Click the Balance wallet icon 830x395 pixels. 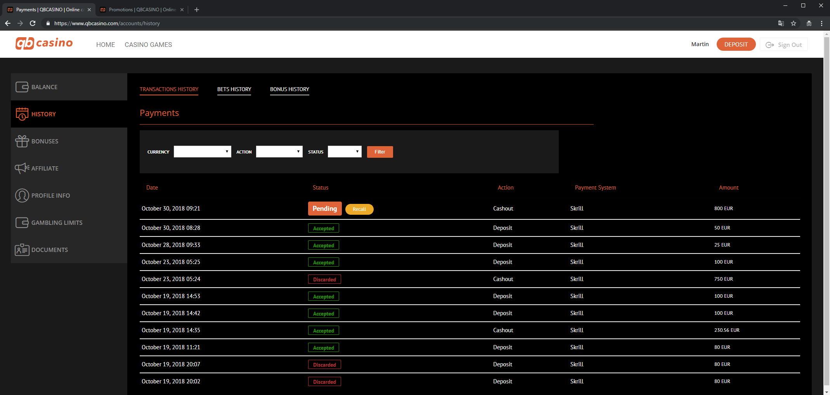point(22,87)
